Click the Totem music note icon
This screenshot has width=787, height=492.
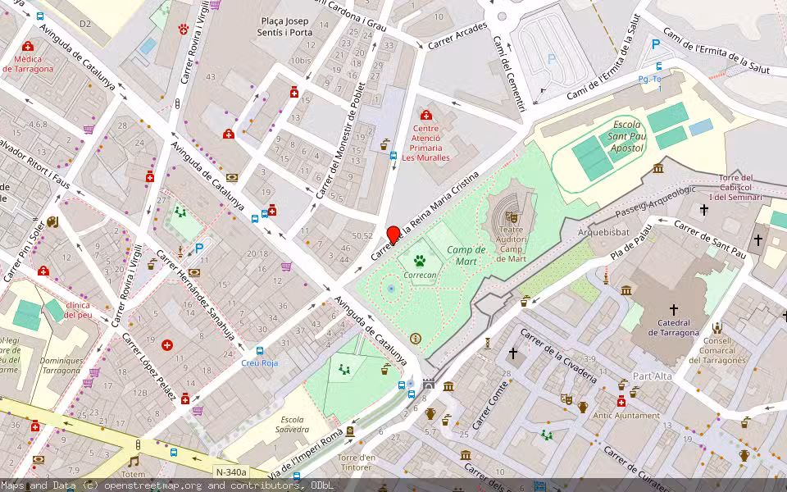pyautogui.click(x=133, y=461)
